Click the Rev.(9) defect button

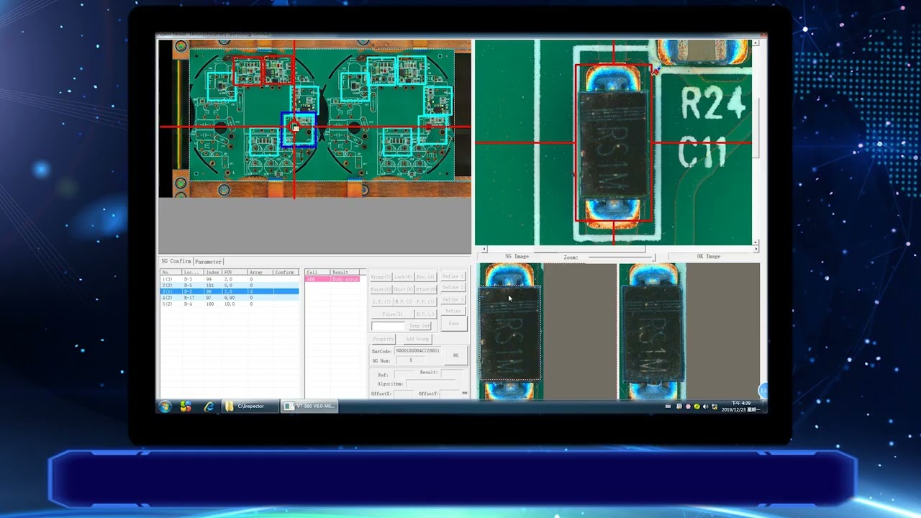click(425, 277)
